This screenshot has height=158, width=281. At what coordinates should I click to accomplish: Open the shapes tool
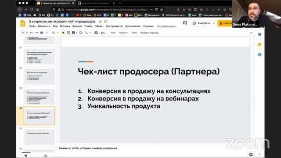(x=81, y=33)
